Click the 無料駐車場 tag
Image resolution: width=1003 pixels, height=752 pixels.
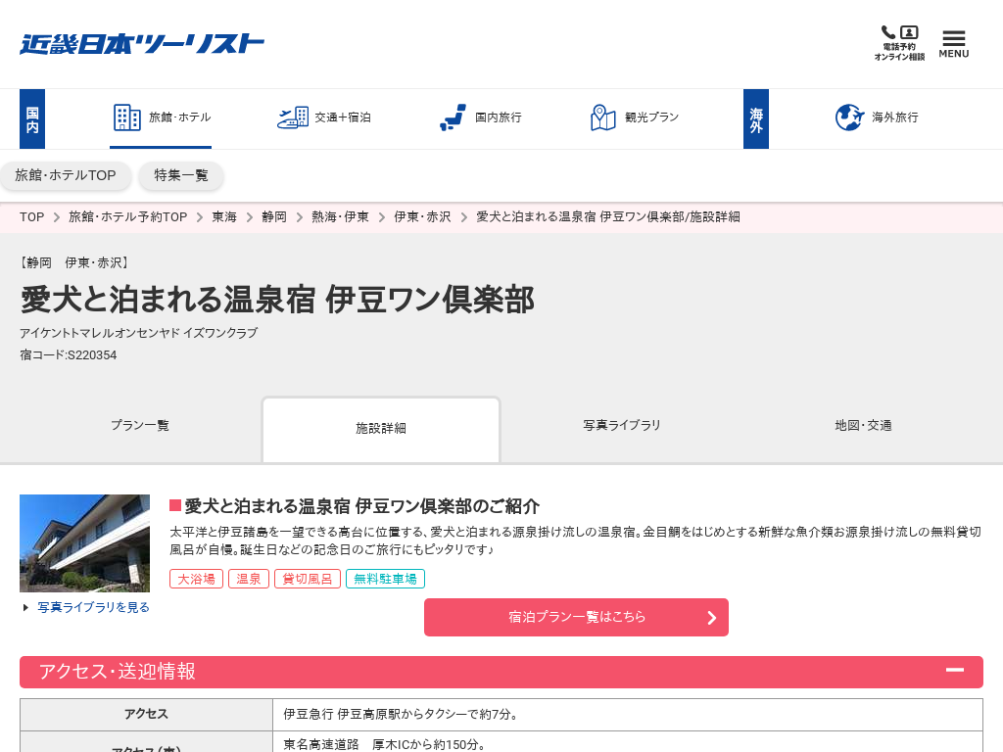click(x=385, y=579)
